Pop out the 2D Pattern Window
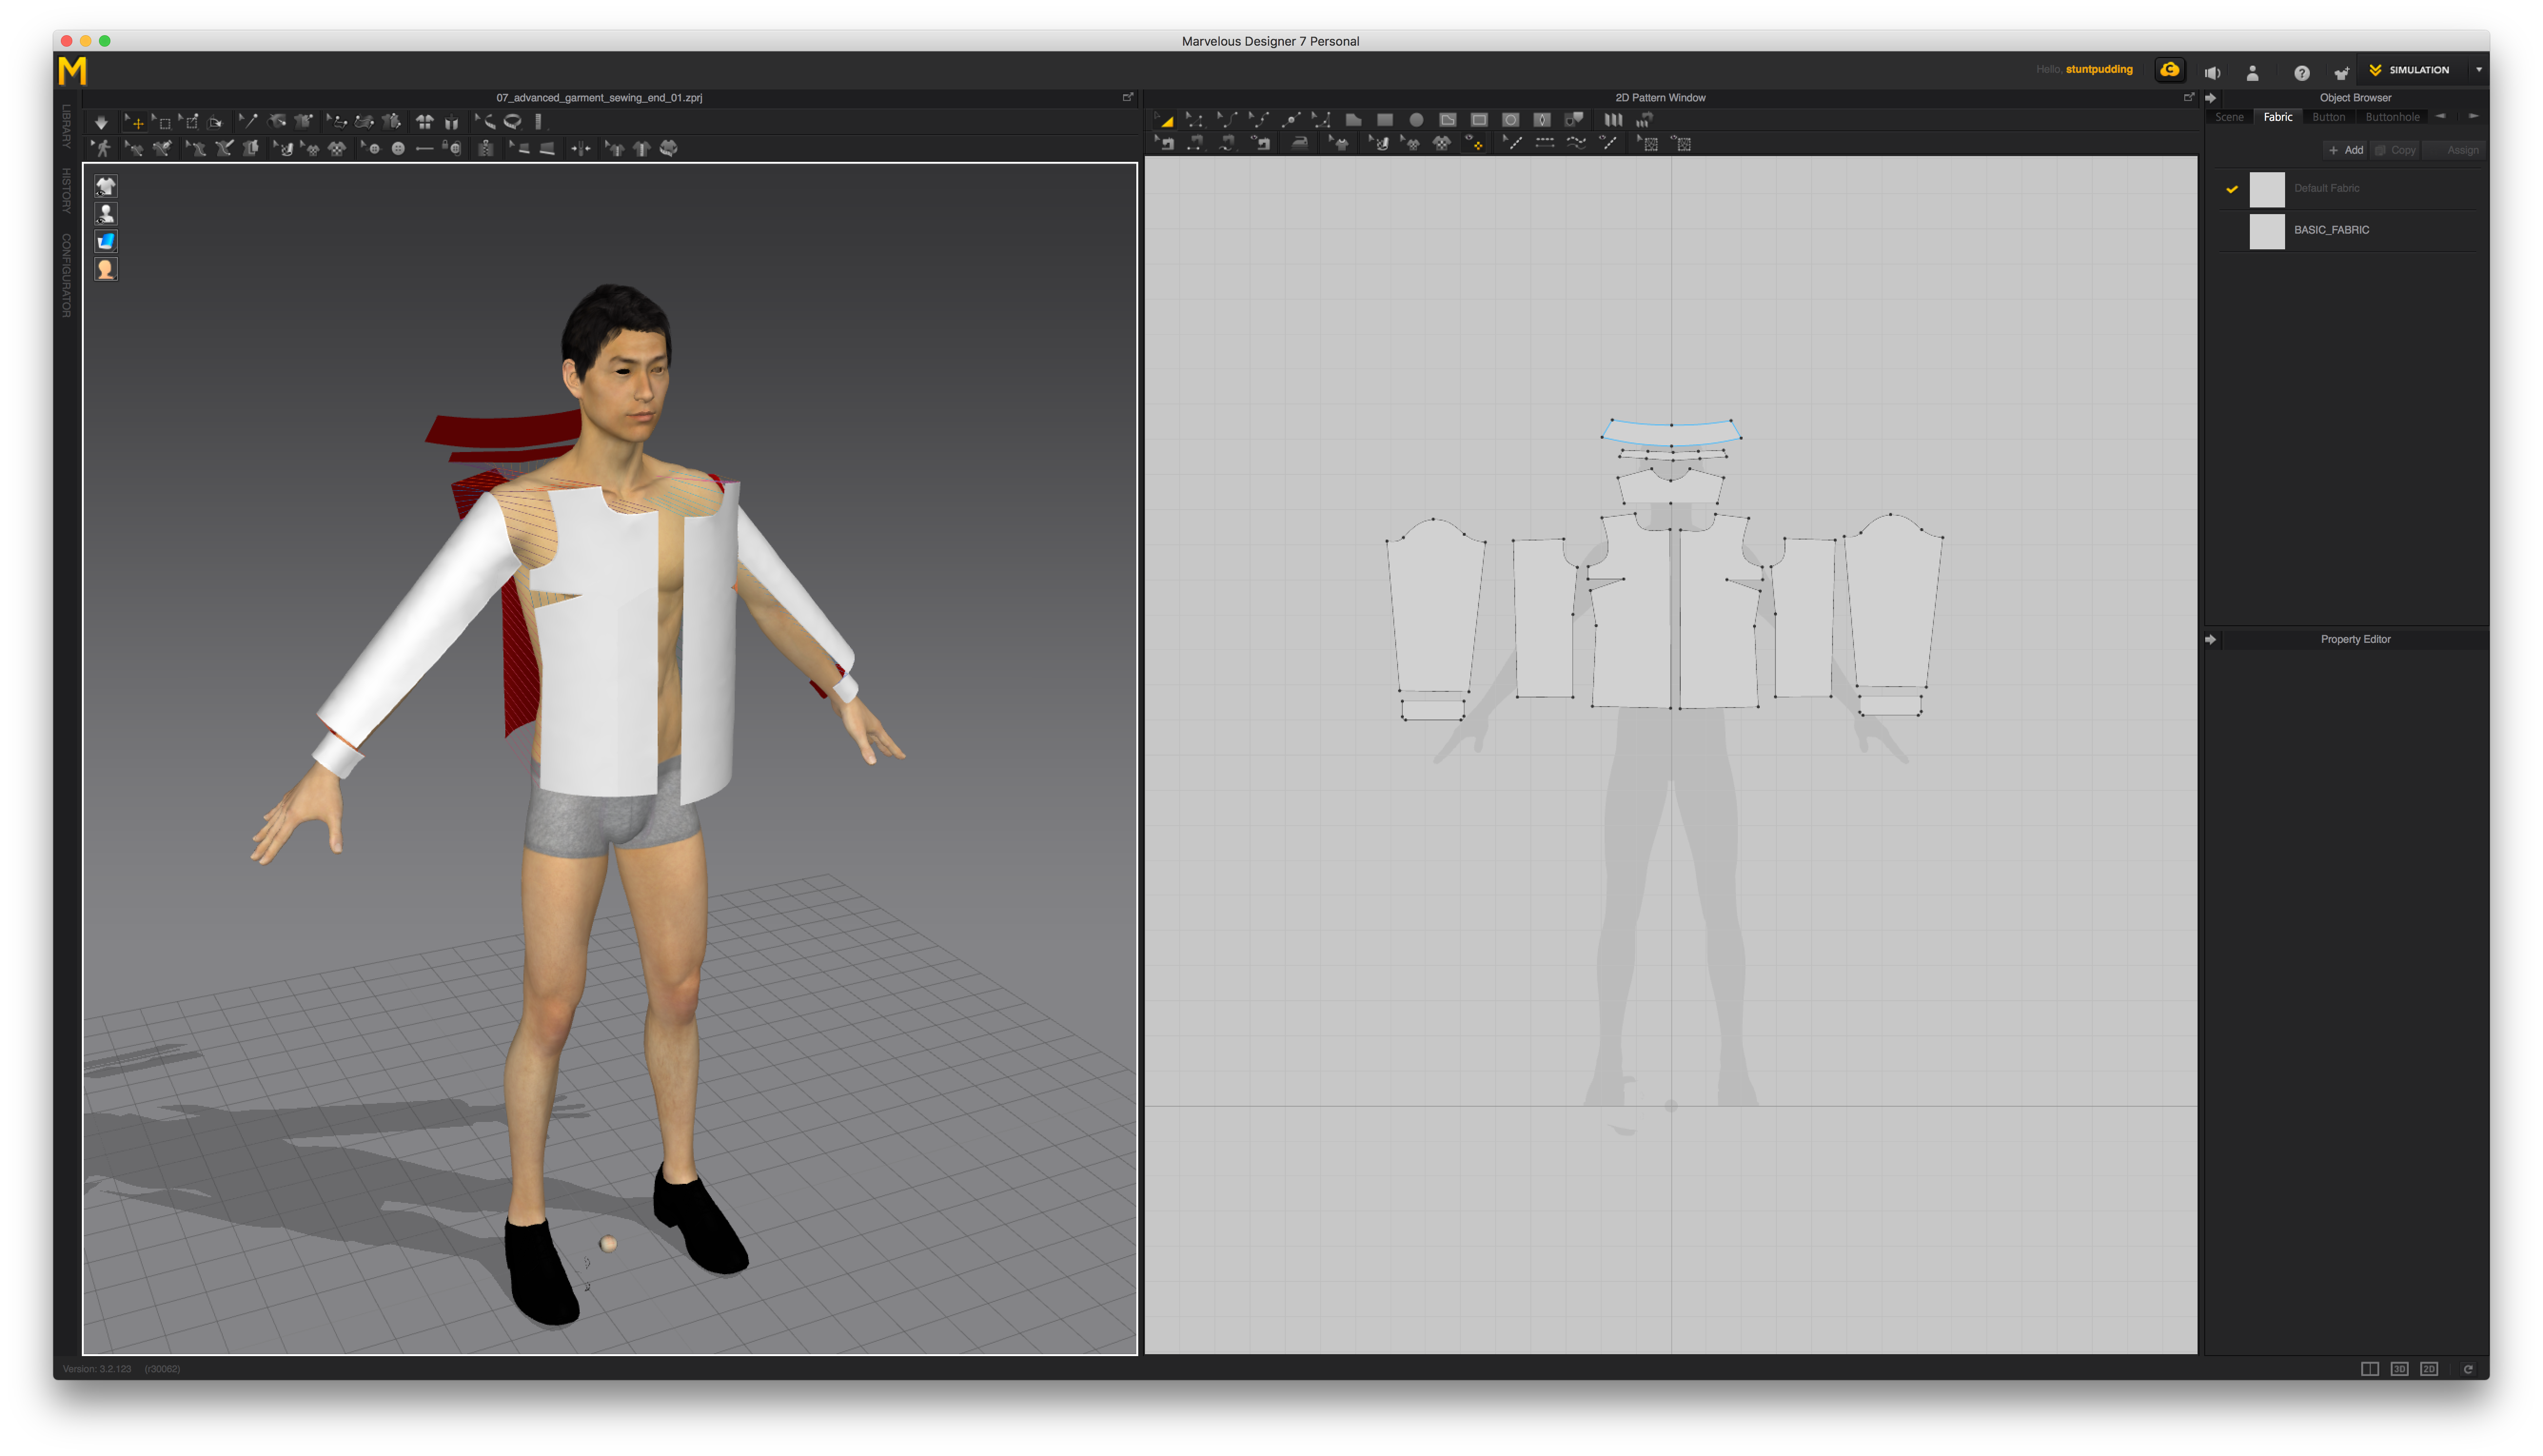2543x1456 pixels. point(2188,97)
